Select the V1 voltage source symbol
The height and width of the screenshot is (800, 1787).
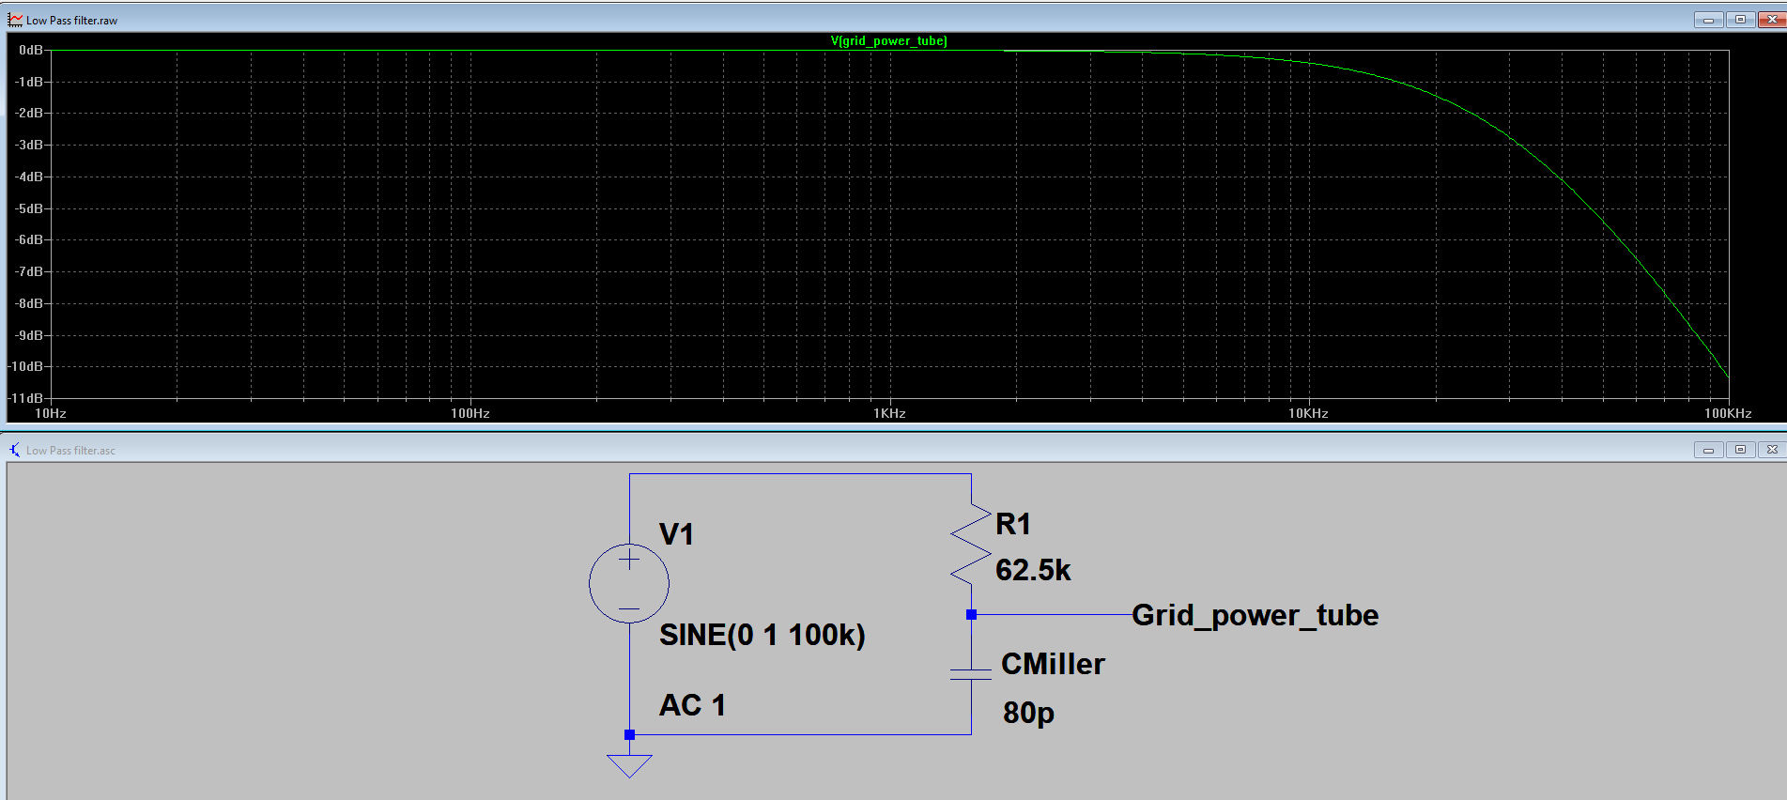[629, 583]
